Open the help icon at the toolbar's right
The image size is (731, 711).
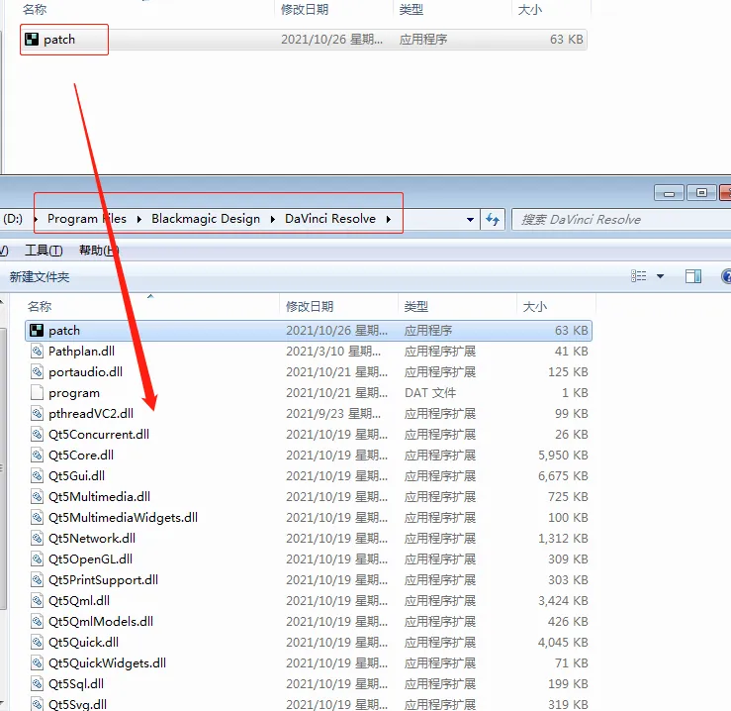tap(725, 276)
